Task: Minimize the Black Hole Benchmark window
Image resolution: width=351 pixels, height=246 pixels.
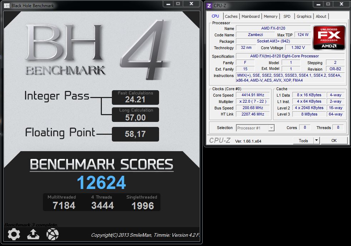Action: (x=168, y=4)
